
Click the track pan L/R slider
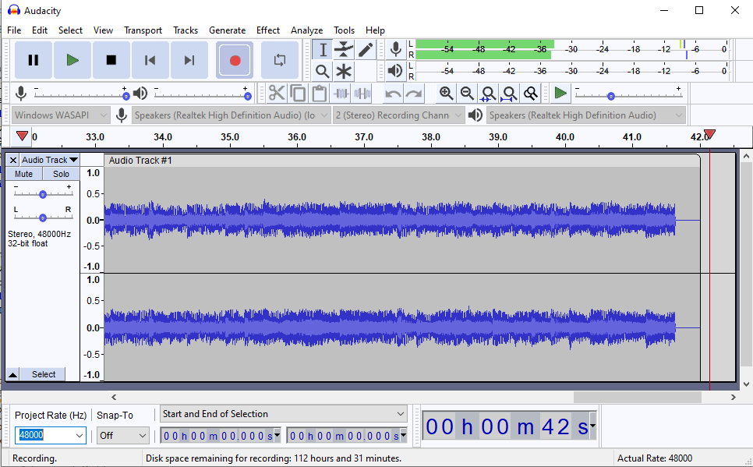click(43, 218)
